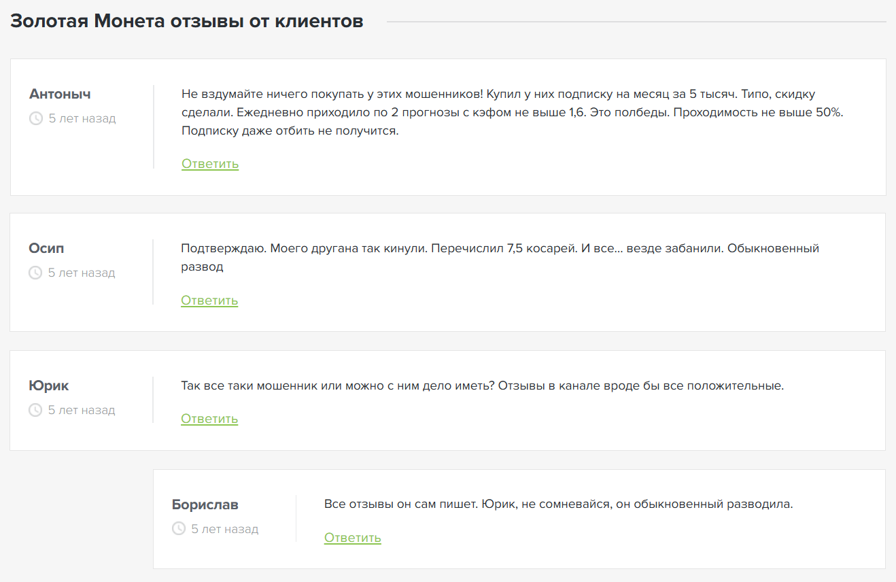Click the clock icon in Осип's review
This screenshot has width=896, height=582.
coord(37,273)
